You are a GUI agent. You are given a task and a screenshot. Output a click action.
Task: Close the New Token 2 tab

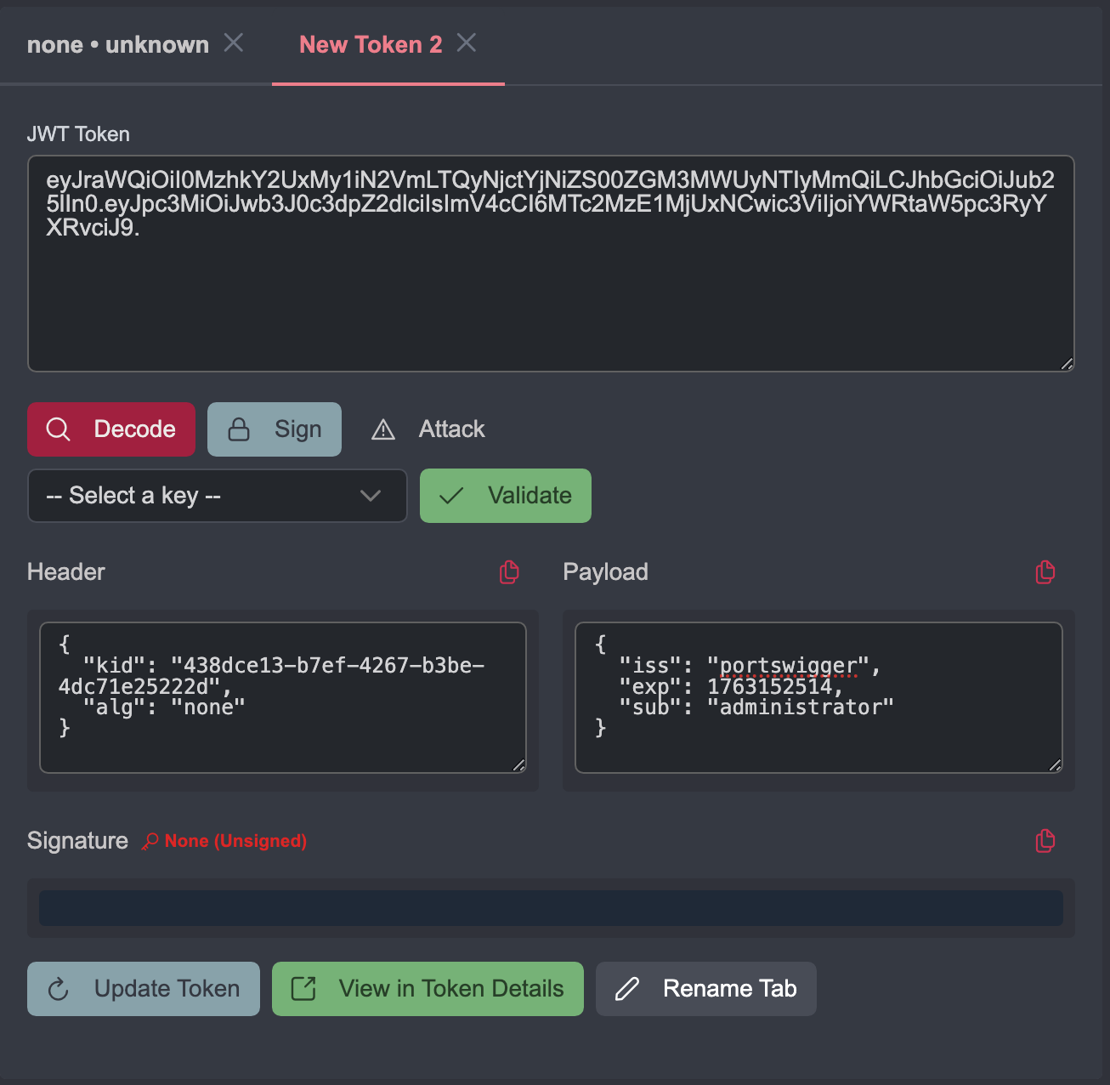[x=467, y=43]
